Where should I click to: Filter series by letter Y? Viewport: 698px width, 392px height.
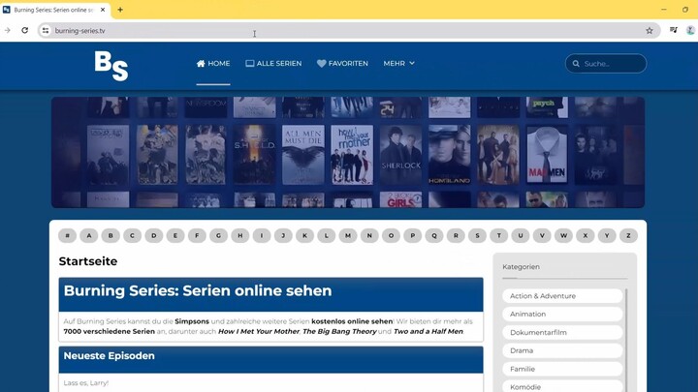point(607,235)
